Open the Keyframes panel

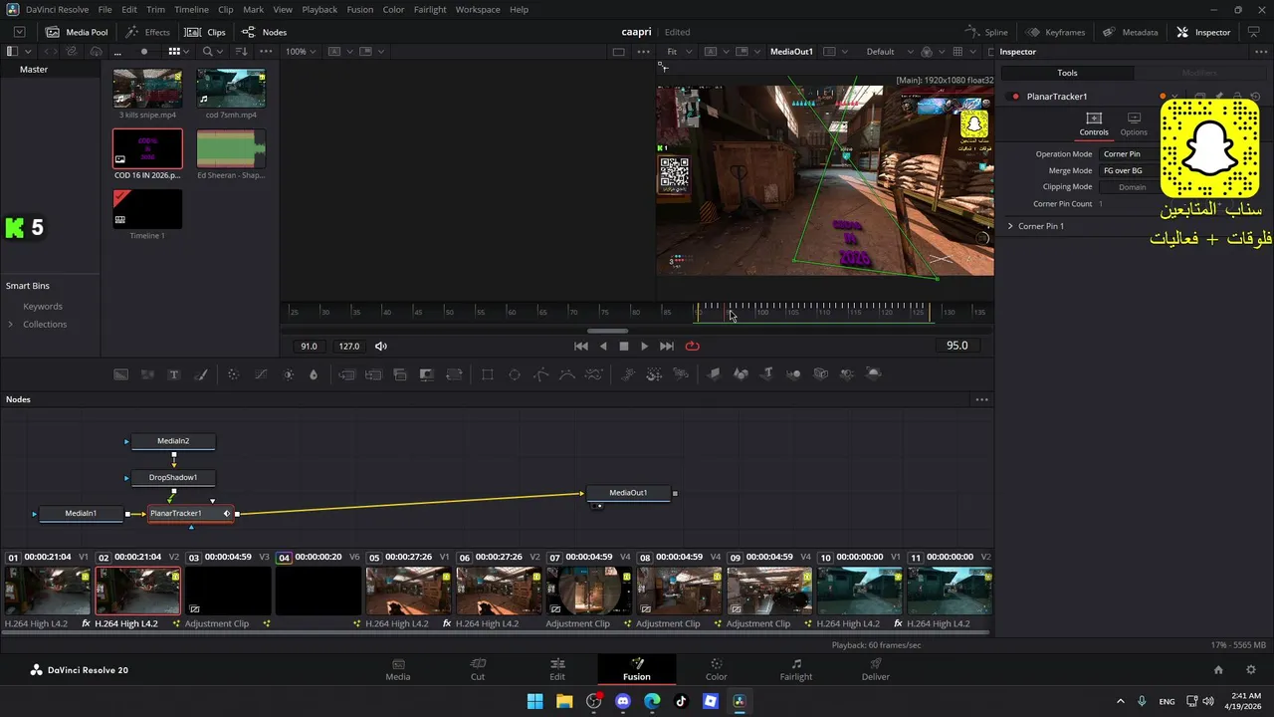(1055, 32)
